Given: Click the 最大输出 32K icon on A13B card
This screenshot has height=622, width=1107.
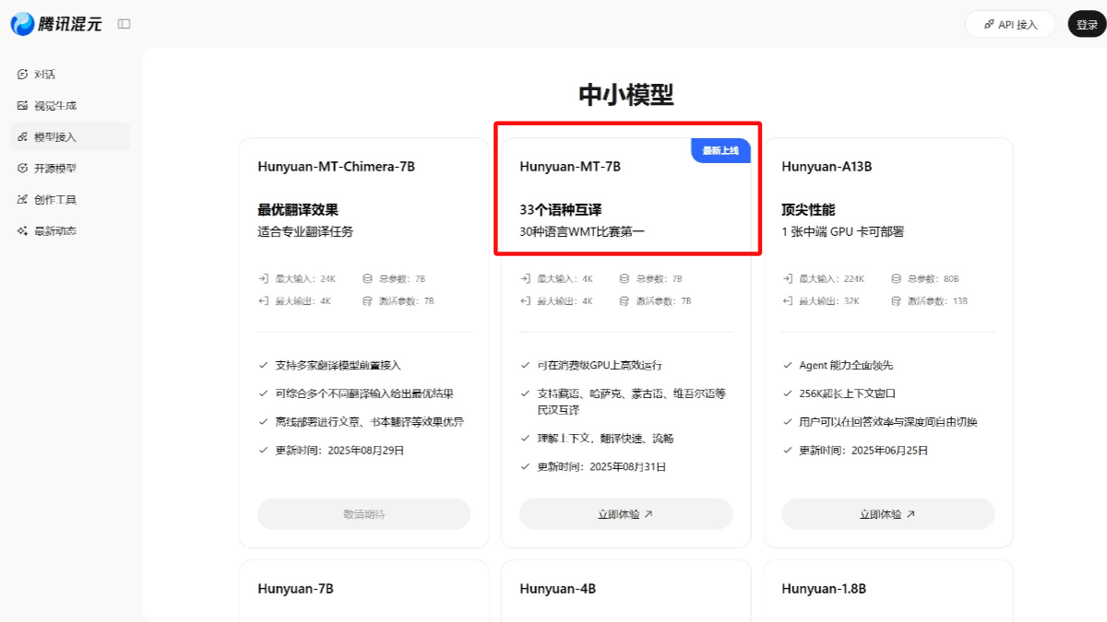Looking at the screenshot, I should click(x=788, y=300).
